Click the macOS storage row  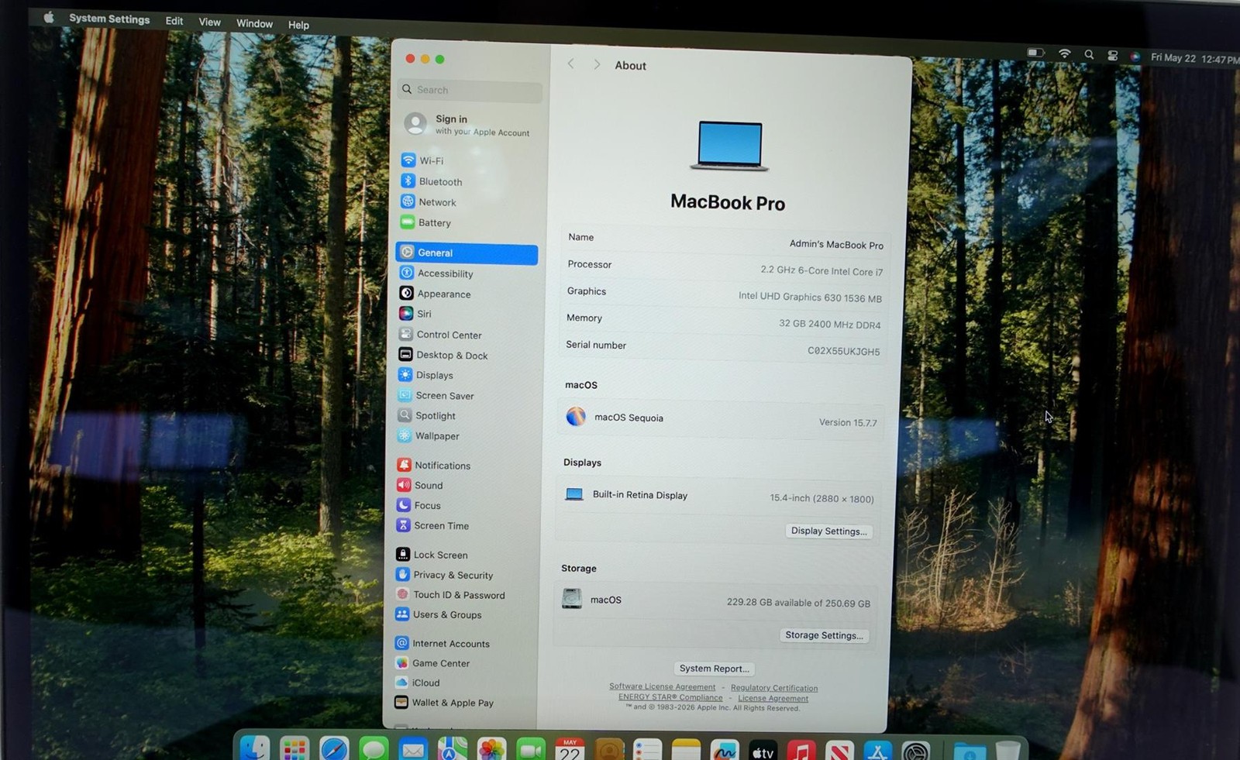[716, 600]
